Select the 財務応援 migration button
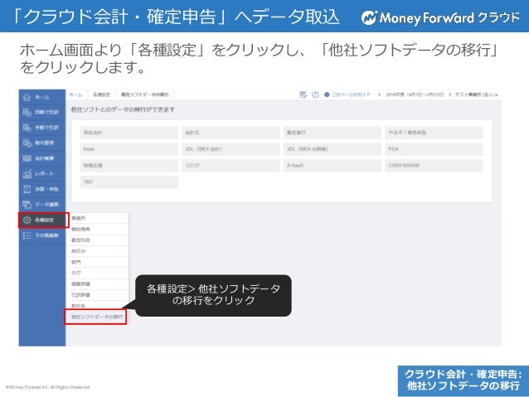Screen dimensions: 529x397 point(129,166)
